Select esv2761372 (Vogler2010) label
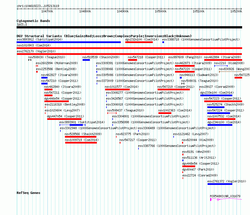Viewport: 250px width, 215px height. point(227,181)
